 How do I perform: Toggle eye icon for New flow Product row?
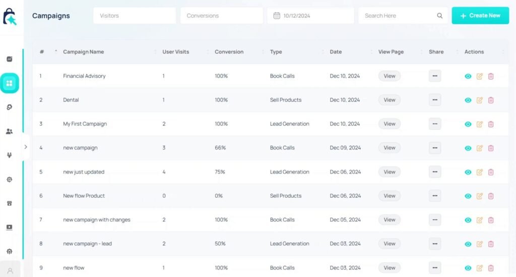click(468, 196)
